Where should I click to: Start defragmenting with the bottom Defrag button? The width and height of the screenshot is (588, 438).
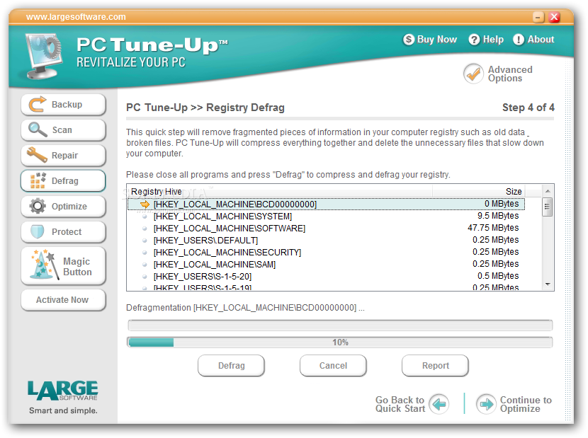[232, 365]
